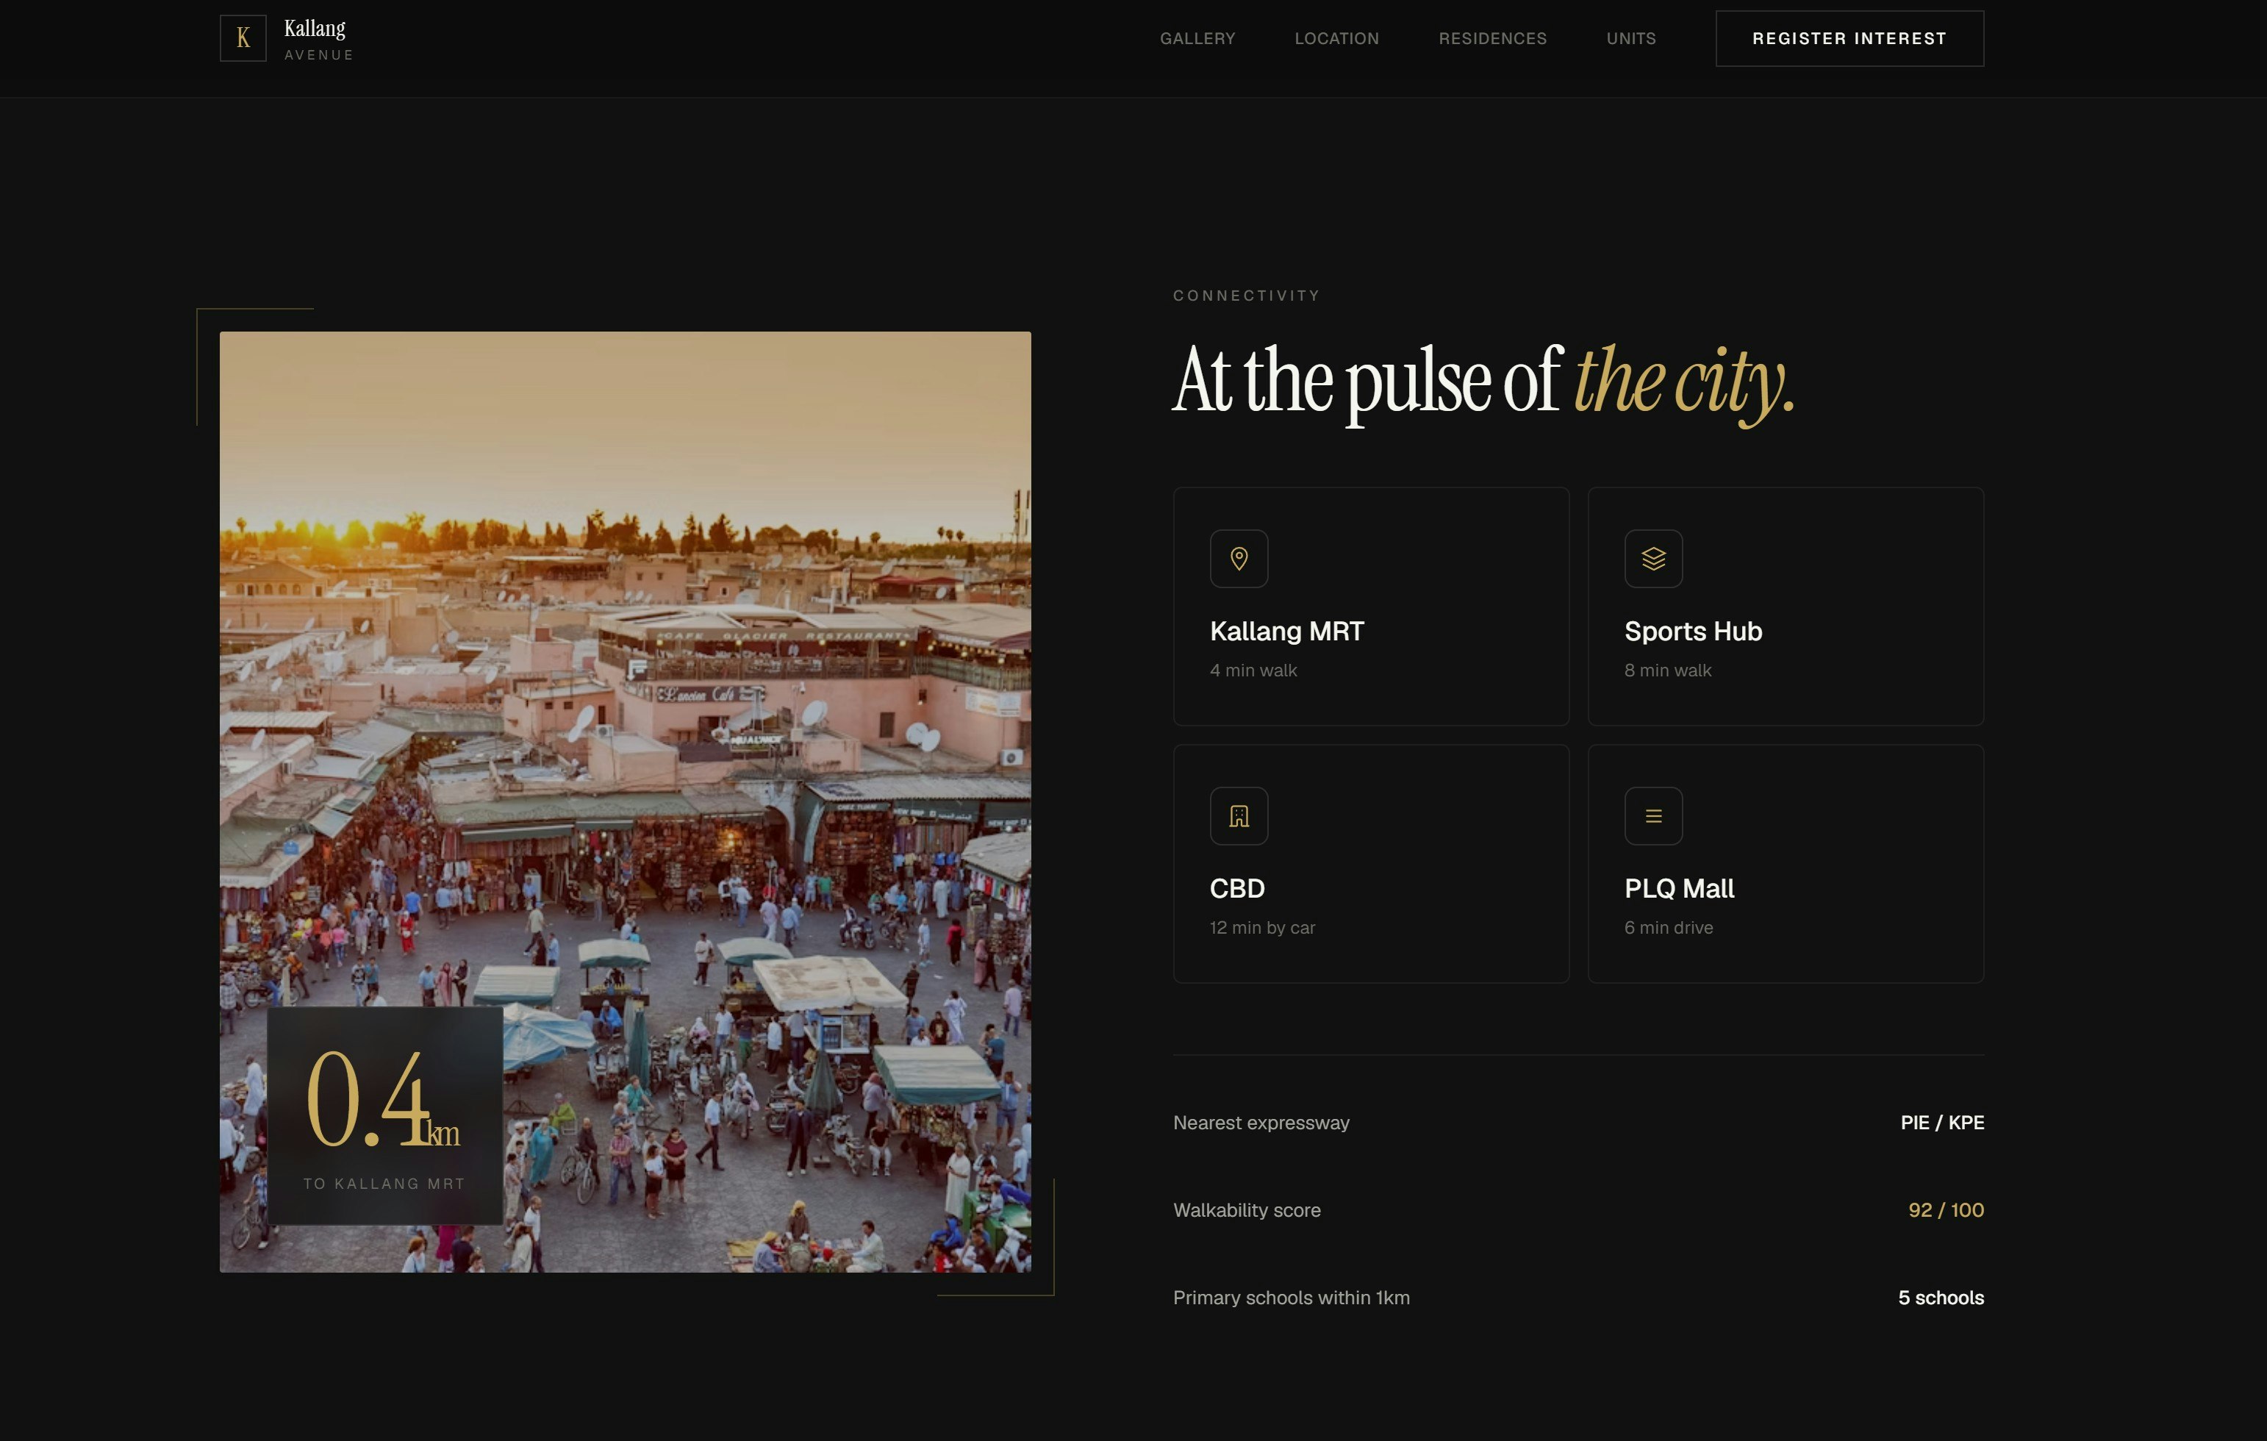Image resolution: width=2267 pixels, height=1441 pixels.
Task: Click the '92 / 100' score value
Action: pyautogui.click(x=1946, y=1210)
